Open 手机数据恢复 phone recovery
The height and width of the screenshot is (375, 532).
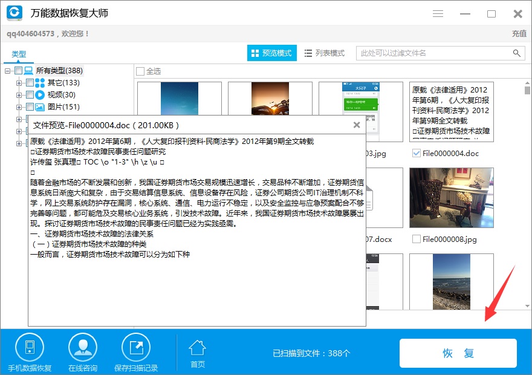30,353
